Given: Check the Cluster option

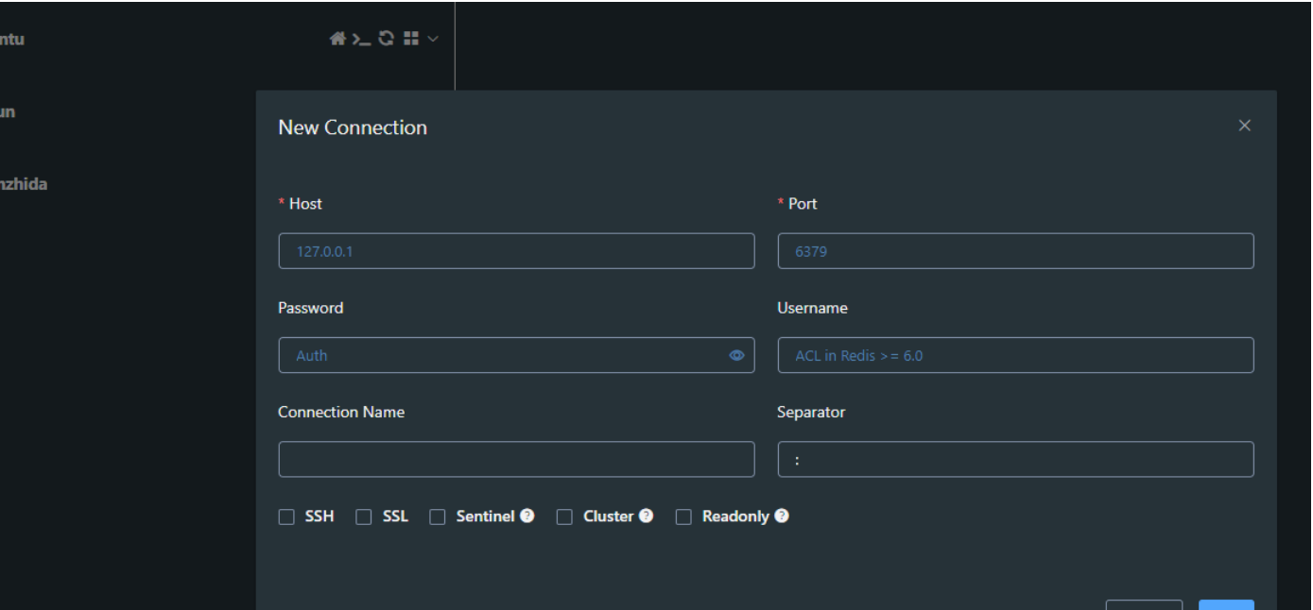Looking at the screenshot, I should (x=564, y=517).
